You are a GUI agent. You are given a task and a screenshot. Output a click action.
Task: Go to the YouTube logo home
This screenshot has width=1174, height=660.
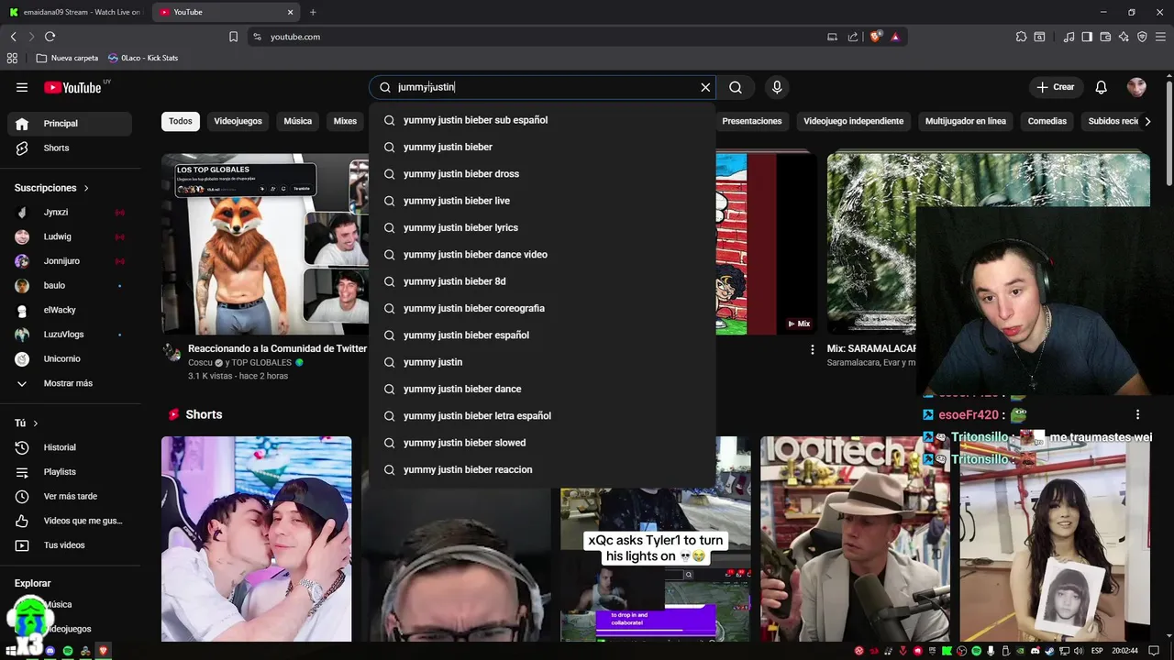tap(73, 87)
